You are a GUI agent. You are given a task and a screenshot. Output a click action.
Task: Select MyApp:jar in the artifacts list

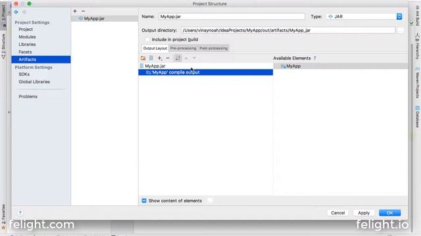point(105,18)
